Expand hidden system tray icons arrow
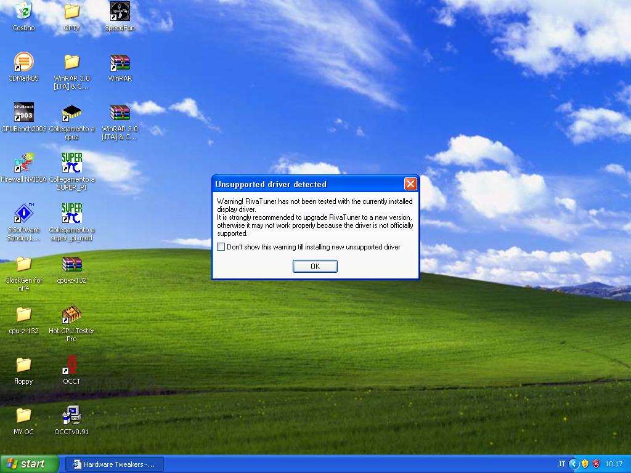Screen dimensions: 631x473 pyautogui.click(x=574, y=464)
